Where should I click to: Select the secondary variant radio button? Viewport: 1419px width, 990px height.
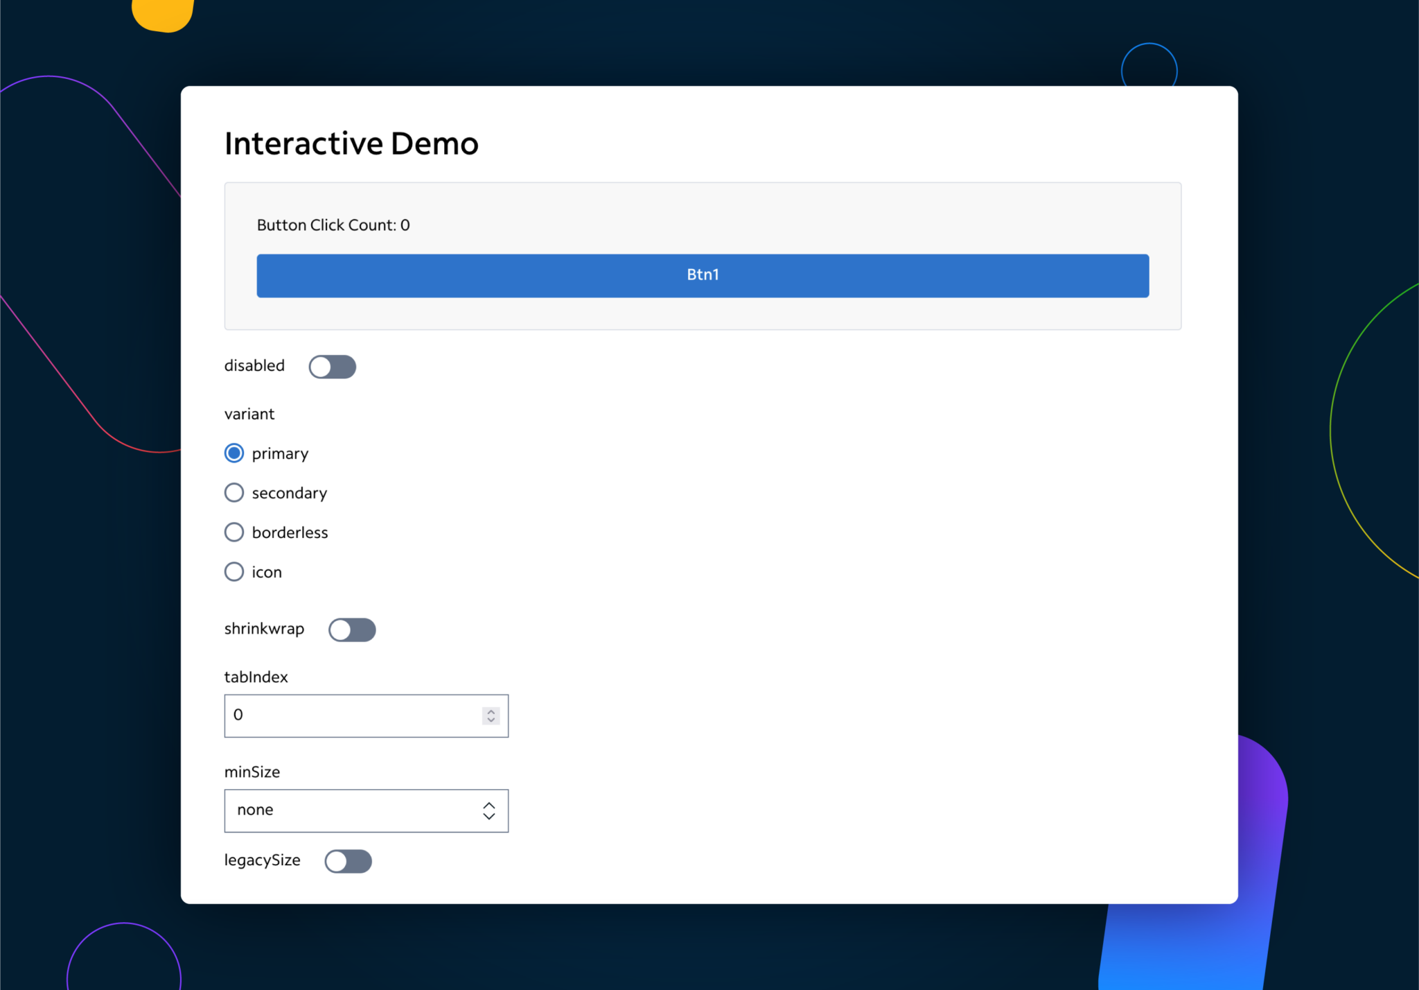(234, 493)
